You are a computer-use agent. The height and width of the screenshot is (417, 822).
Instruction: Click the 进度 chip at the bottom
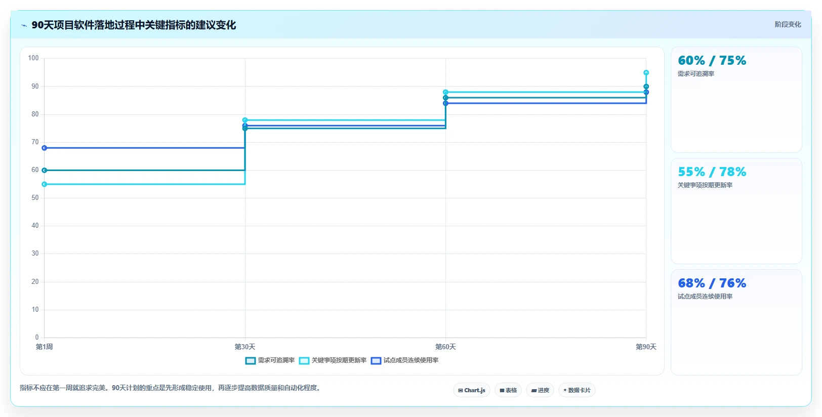click(x=540, y=390)
